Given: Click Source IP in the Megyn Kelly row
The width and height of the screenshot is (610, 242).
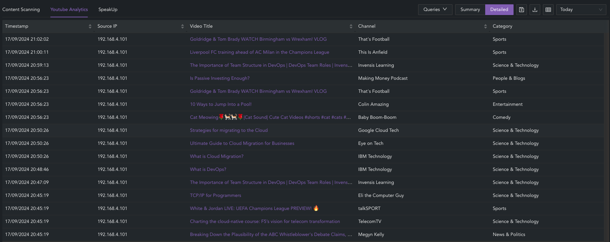Looking at the screenshot, I should (112, 234).
